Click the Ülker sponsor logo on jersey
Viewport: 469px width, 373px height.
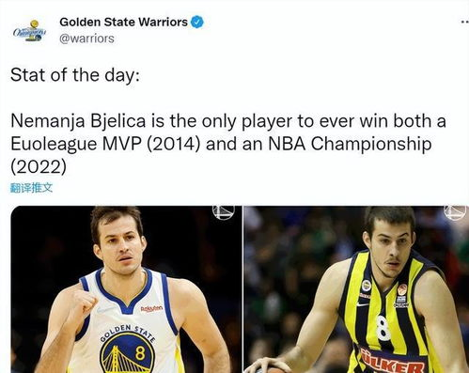pyautogui.click(x=393, y=362)
